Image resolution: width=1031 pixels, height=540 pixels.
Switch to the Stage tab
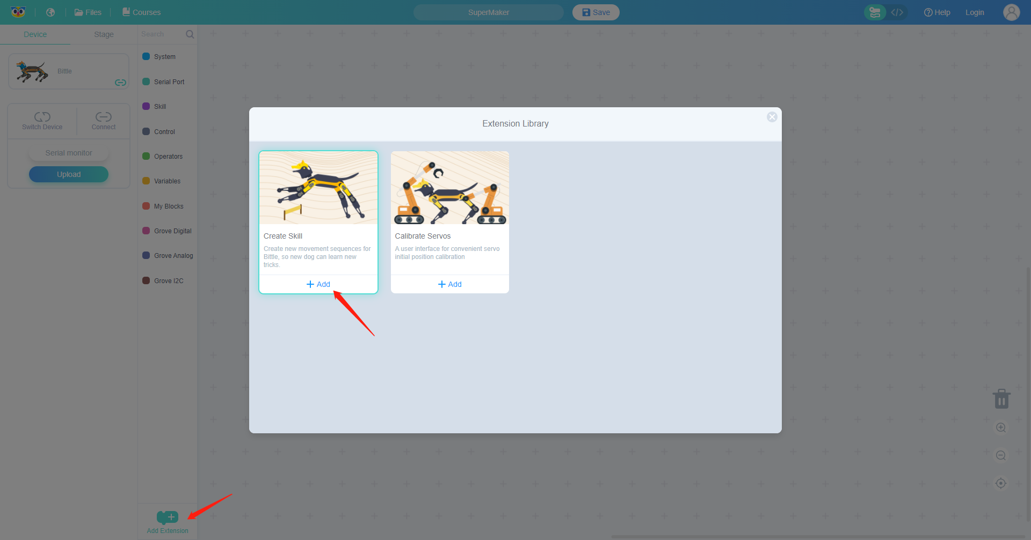click(104, 34)
